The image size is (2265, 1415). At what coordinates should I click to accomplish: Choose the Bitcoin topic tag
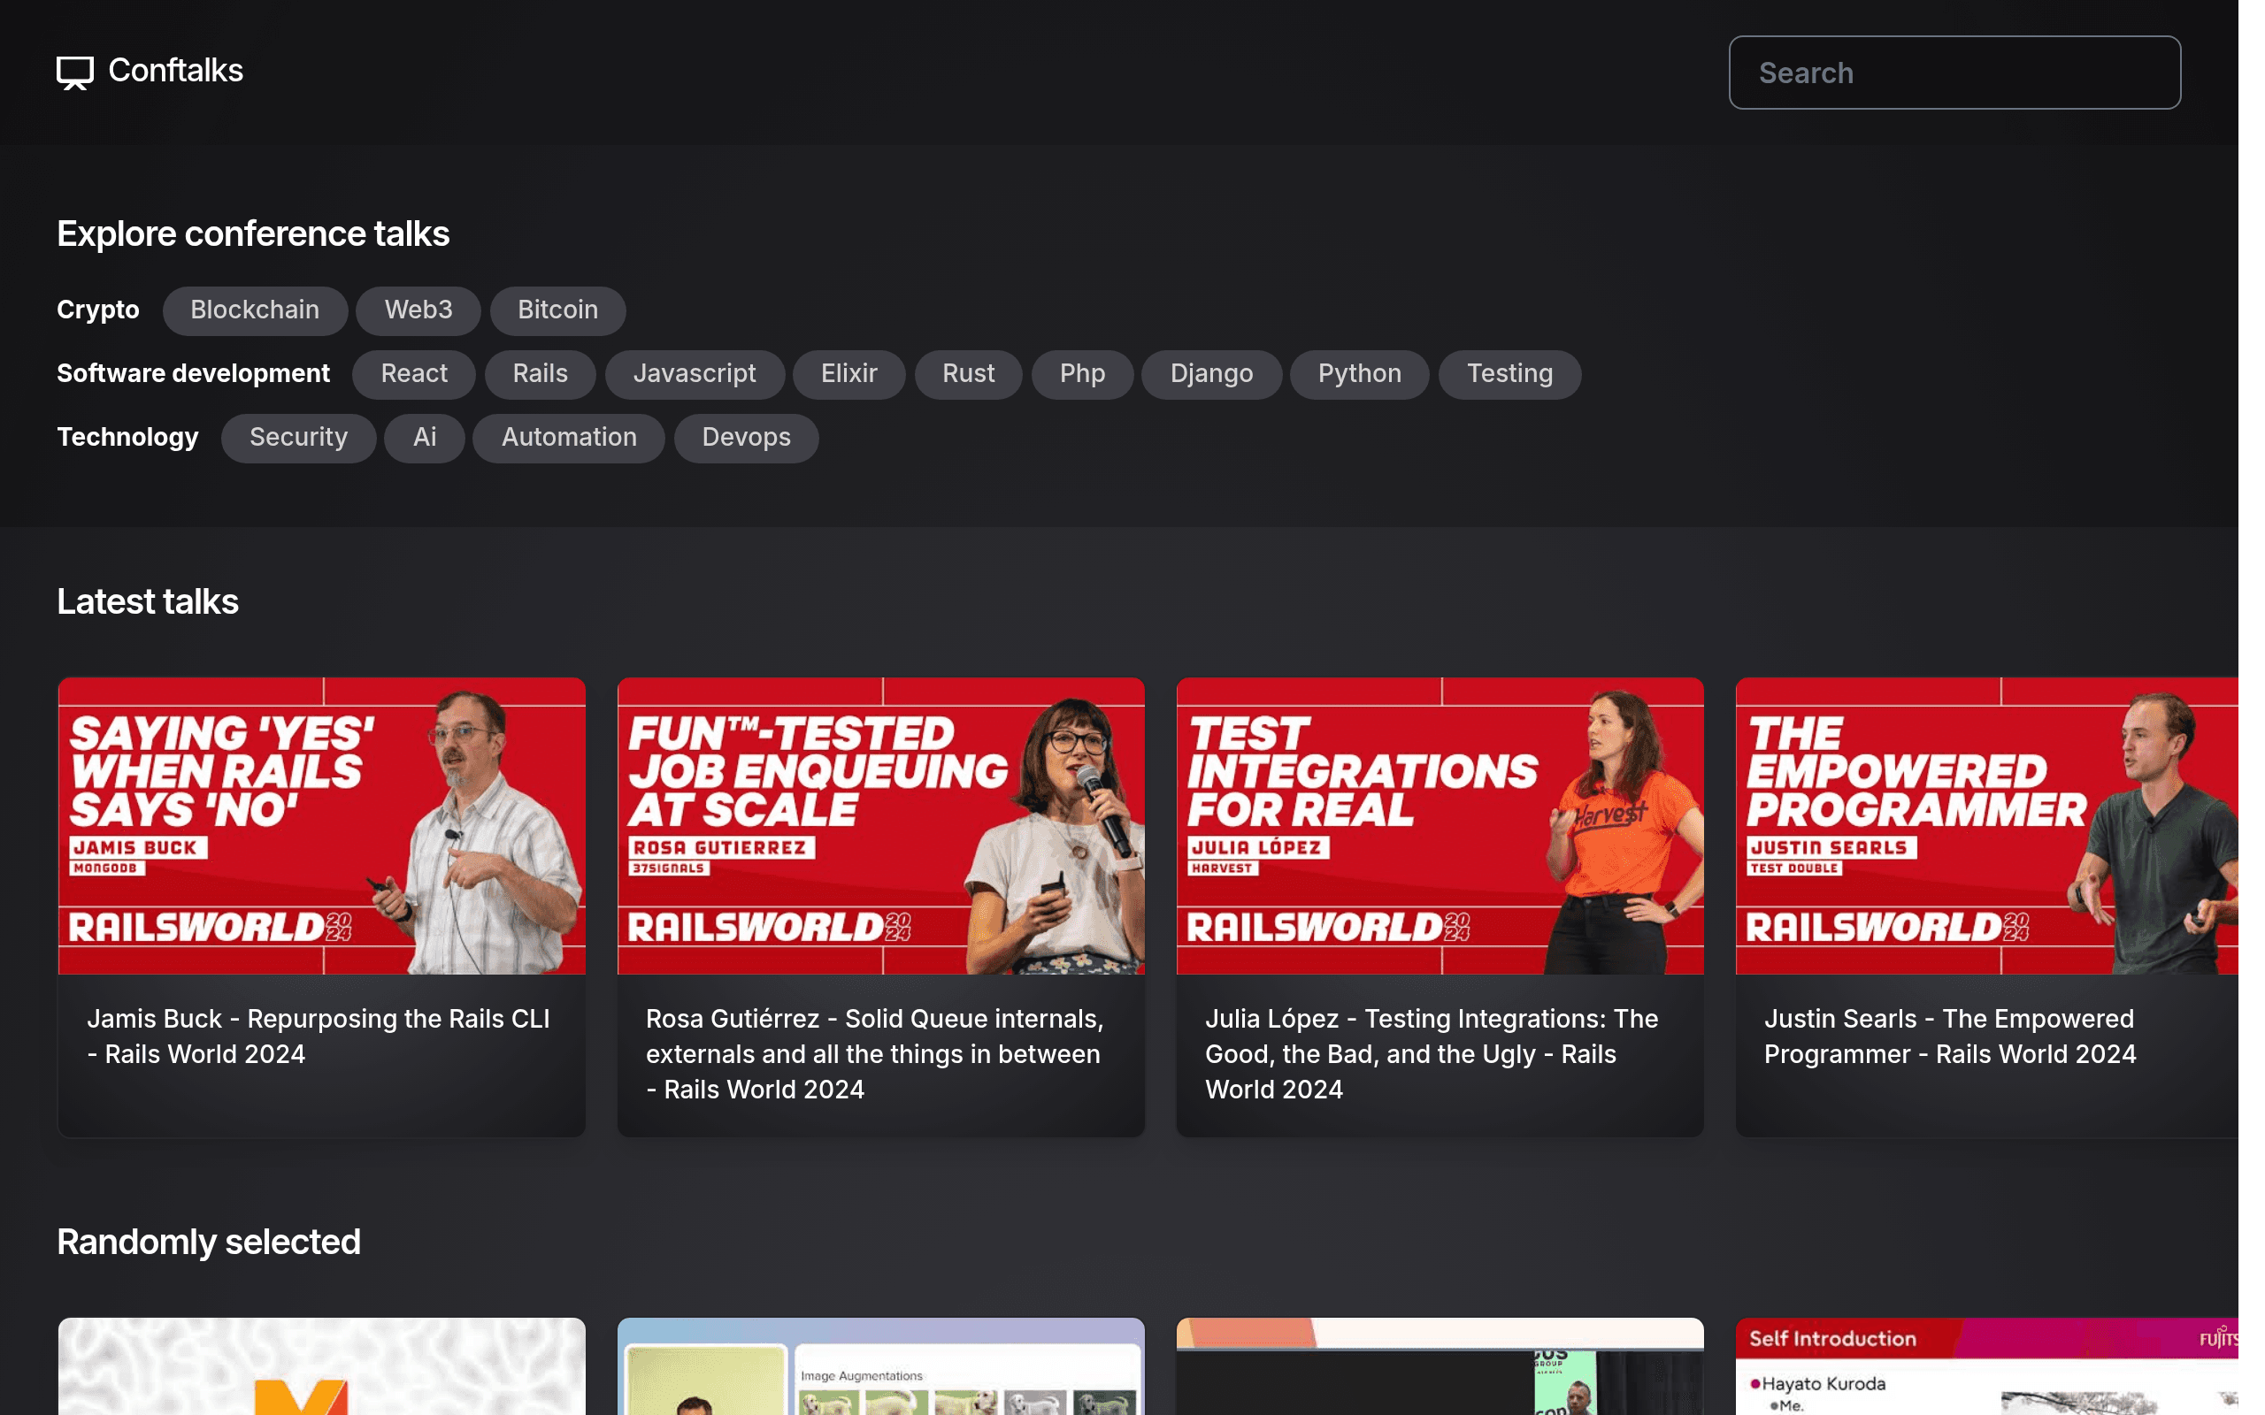[557, 310]
